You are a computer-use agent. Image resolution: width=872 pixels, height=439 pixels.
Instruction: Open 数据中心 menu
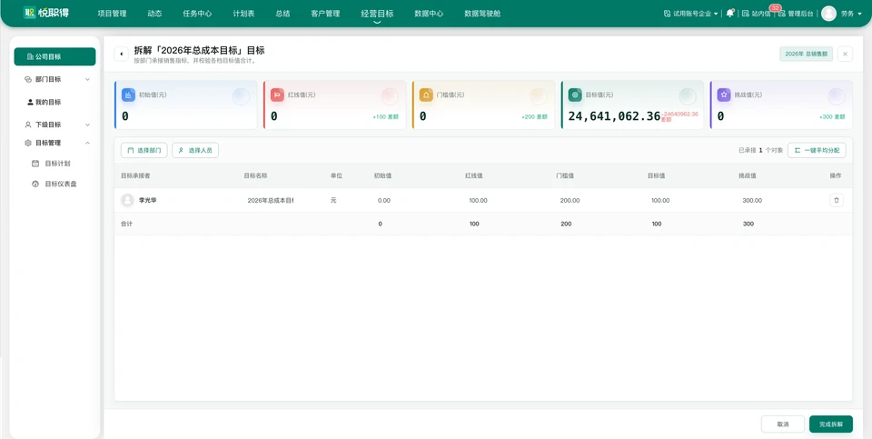[429, 14]
